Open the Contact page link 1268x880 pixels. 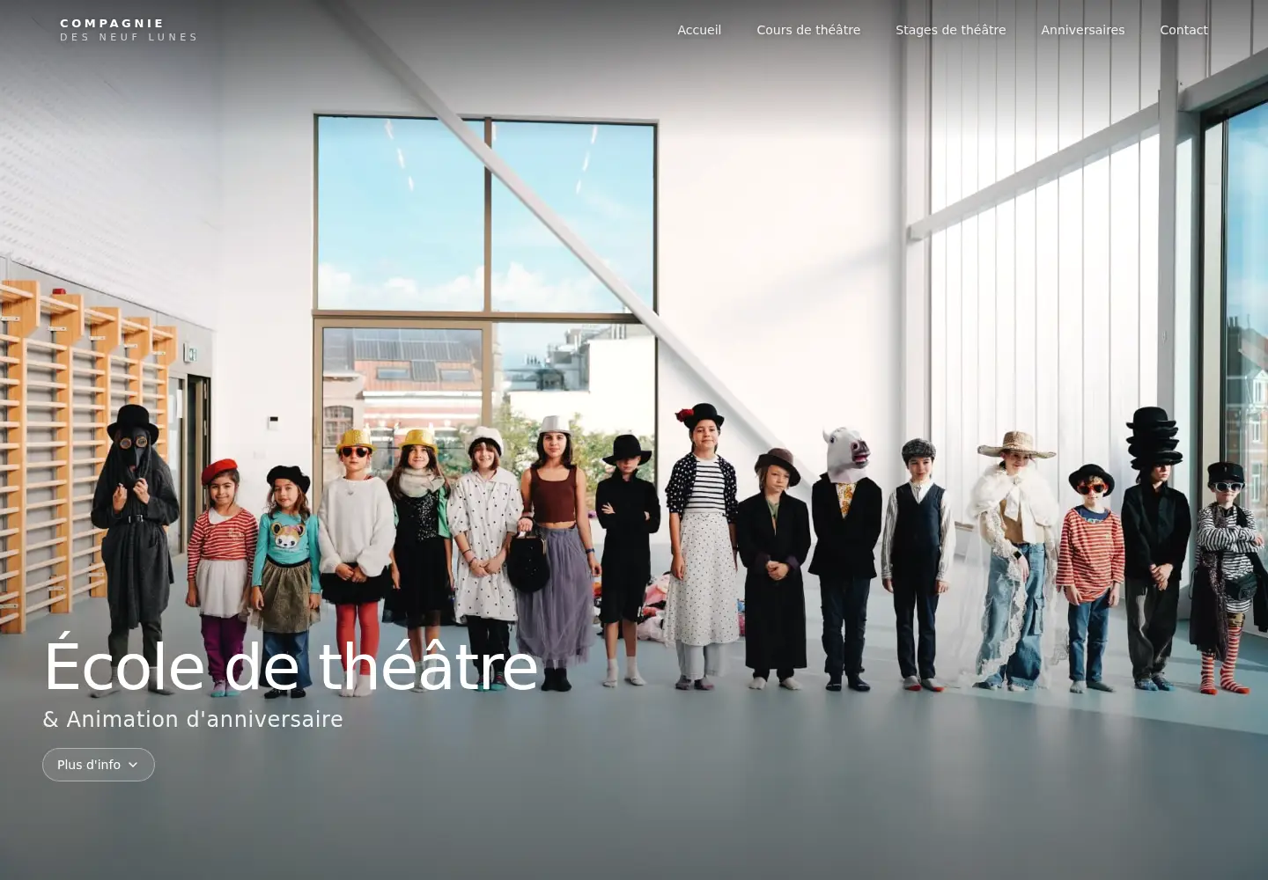pyautogui.click(x=1183, y=30)
